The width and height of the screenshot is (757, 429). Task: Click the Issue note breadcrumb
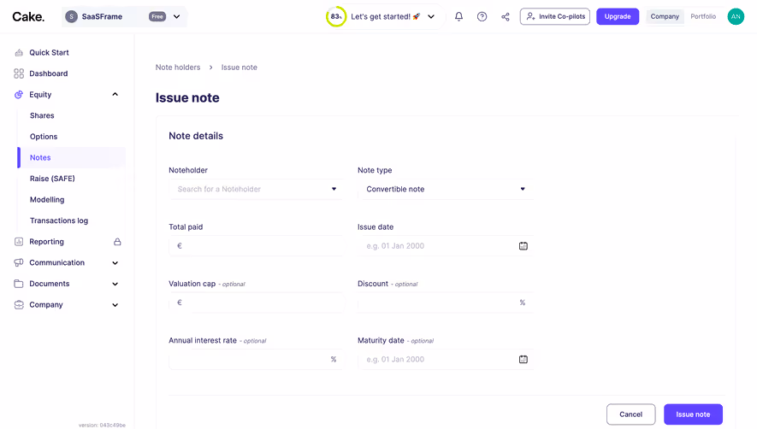pos(239,68)
